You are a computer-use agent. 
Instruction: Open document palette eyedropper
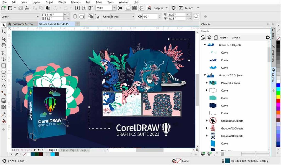16,154
